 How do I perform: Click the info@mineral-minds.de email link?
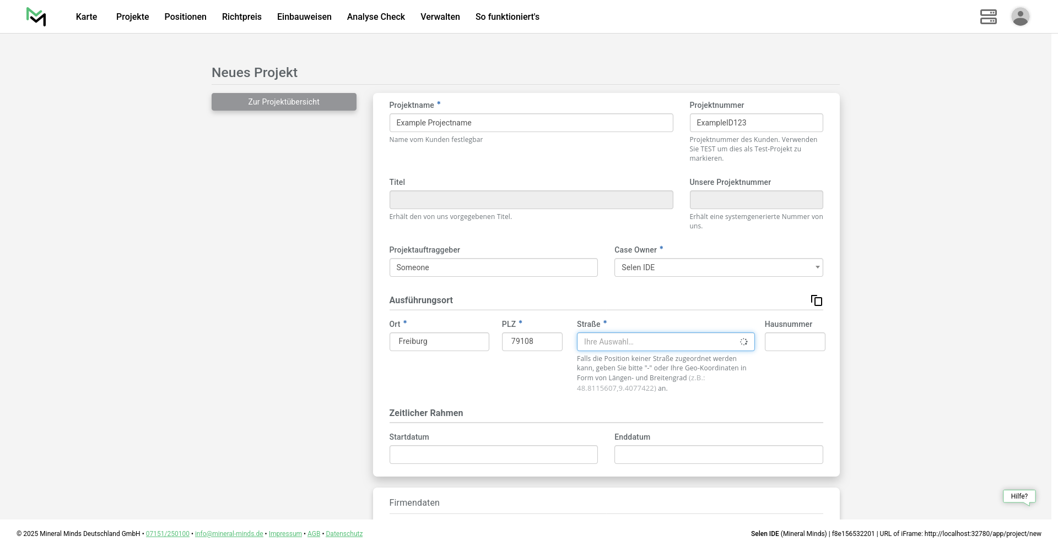[x=229, y=534]
